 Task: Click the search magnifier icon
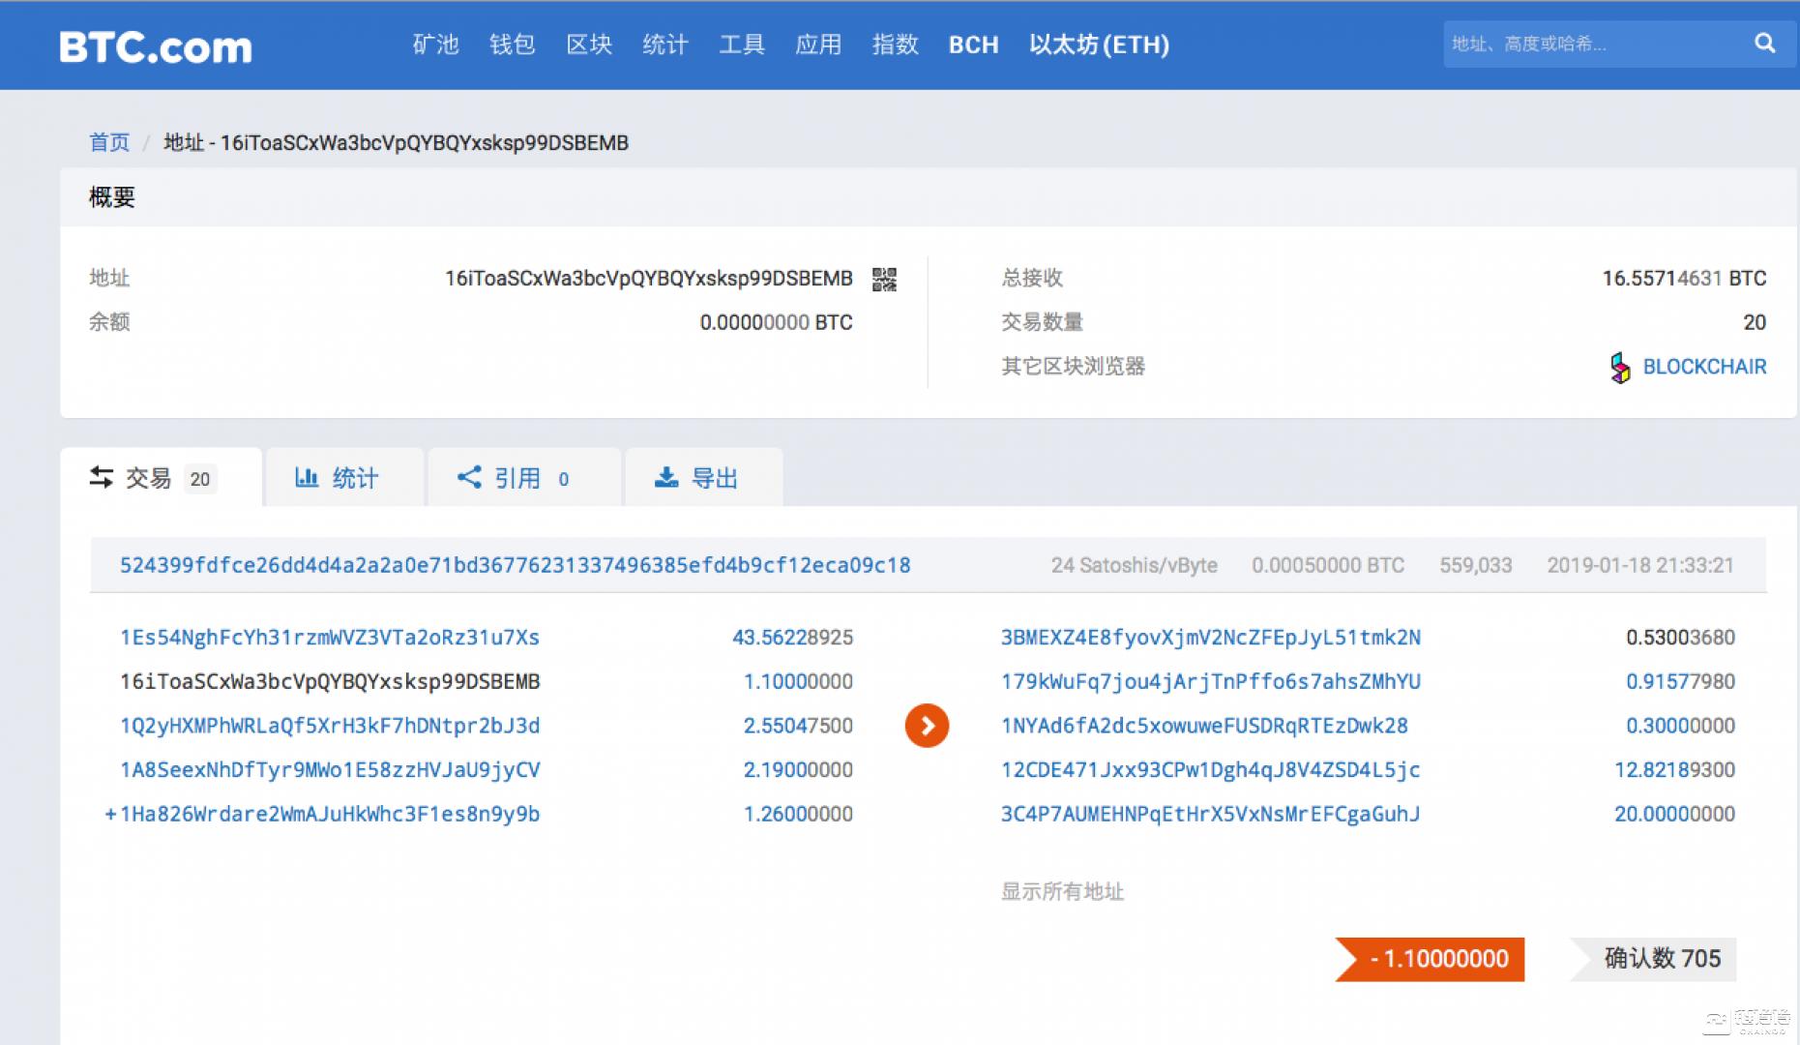tap(1765, 45)
